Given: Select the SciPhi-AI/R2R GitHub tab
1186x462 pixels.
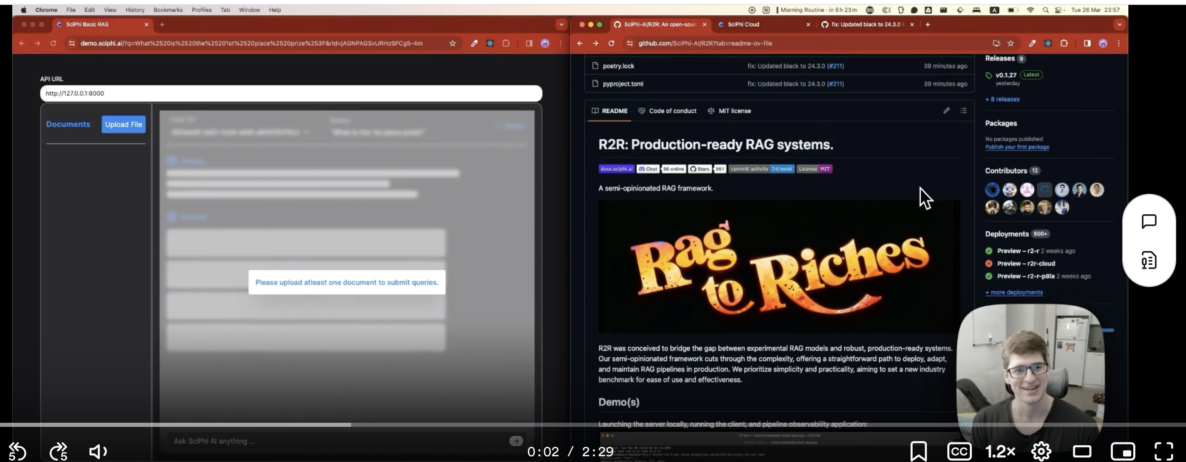Looking at the screenshot, I should click(x=660, y=25).
